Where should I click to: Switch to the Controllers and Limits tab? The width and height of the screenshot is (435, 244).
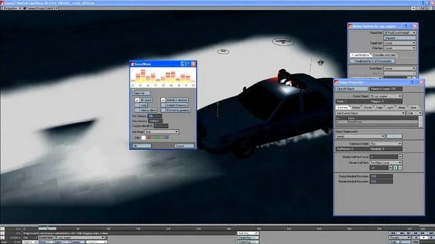click(x=384, y=55)
